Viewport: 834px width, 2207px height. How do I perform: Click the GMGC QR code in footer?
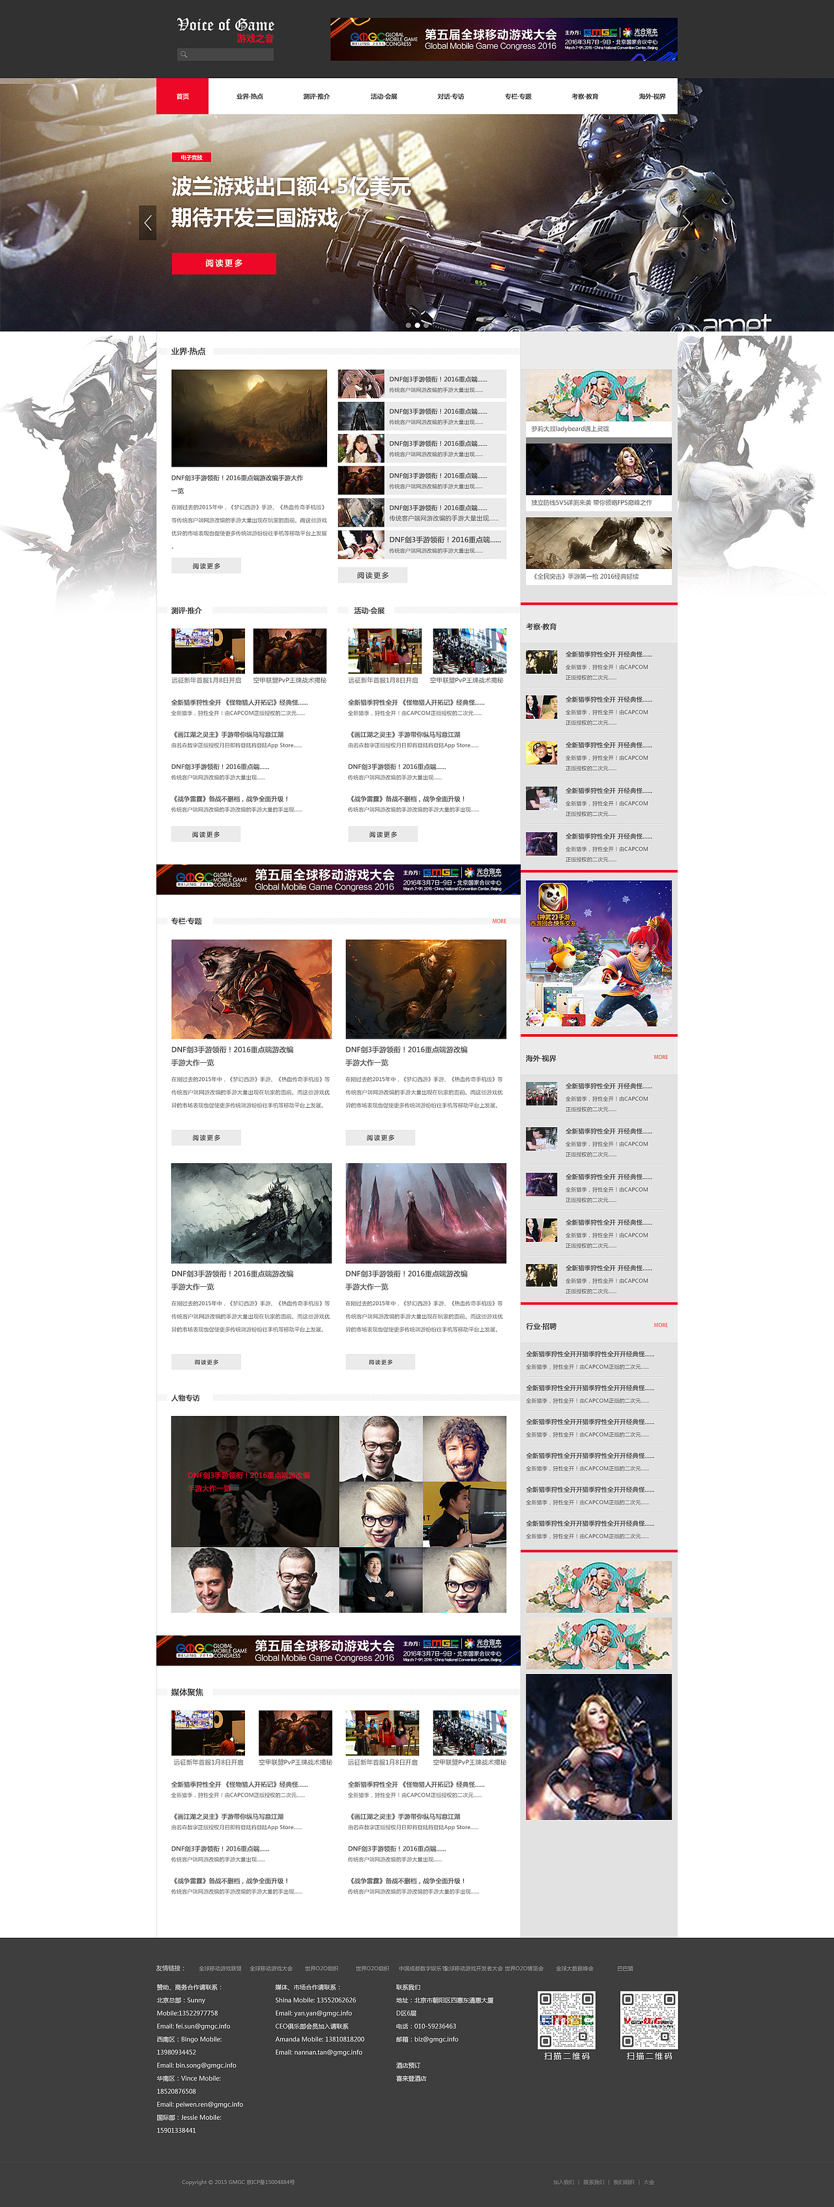point(566,2019)
